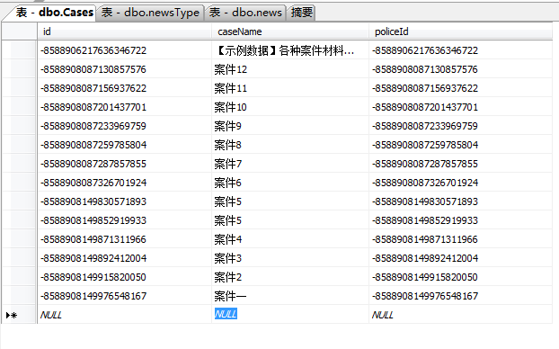Click caseName cell 案件4
This screenshot has width=559, height=349.
point(290,239)
